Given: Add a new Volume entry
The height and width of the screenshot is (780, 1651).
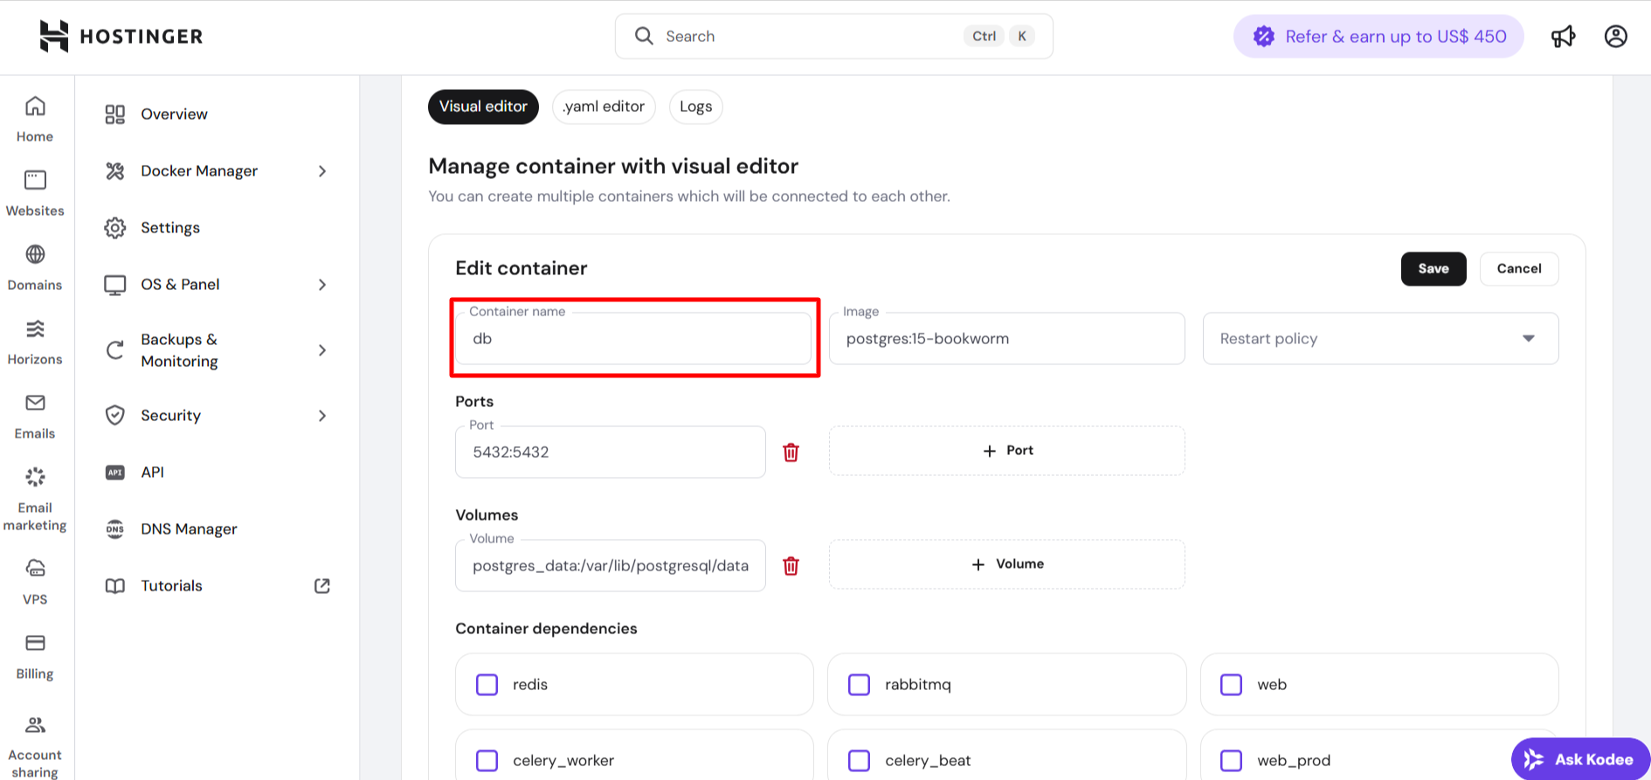Looking at the screenshot, I should click(1006, 564).
